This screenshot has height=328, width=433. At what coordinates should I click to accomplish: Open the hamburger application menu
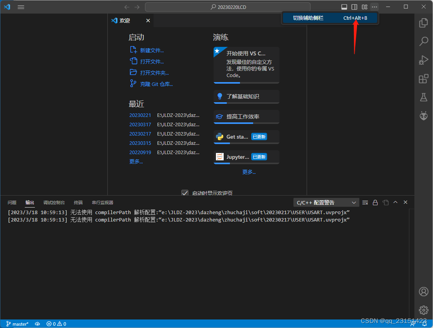pos(21,7)
